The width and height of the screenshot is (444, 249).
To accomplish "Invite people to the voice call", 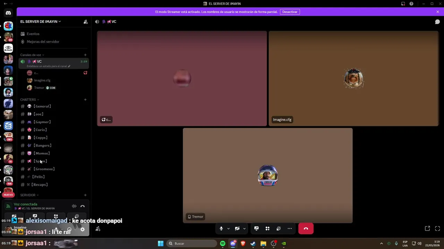I will [x=98, y=229].
